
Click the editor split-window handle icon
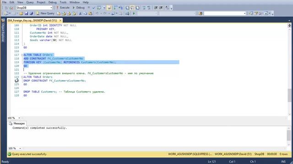289,26
